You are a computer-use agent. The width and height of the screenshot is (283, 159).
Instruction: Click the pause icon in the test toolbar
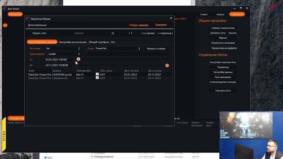113,33
